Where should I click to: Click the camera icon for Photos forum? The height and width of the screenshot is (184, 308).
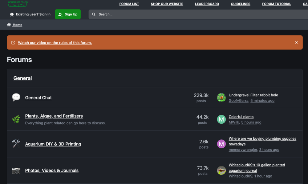(x=16, y=170)
